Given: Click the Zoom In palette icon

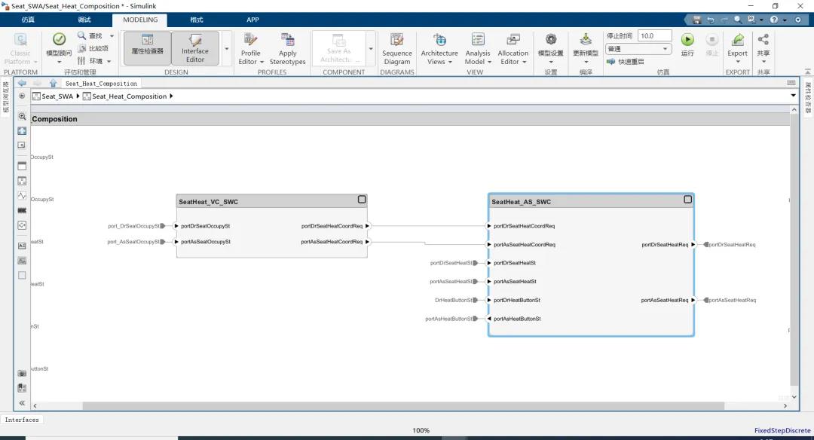Looking at the screenshot, I should 22,117.
